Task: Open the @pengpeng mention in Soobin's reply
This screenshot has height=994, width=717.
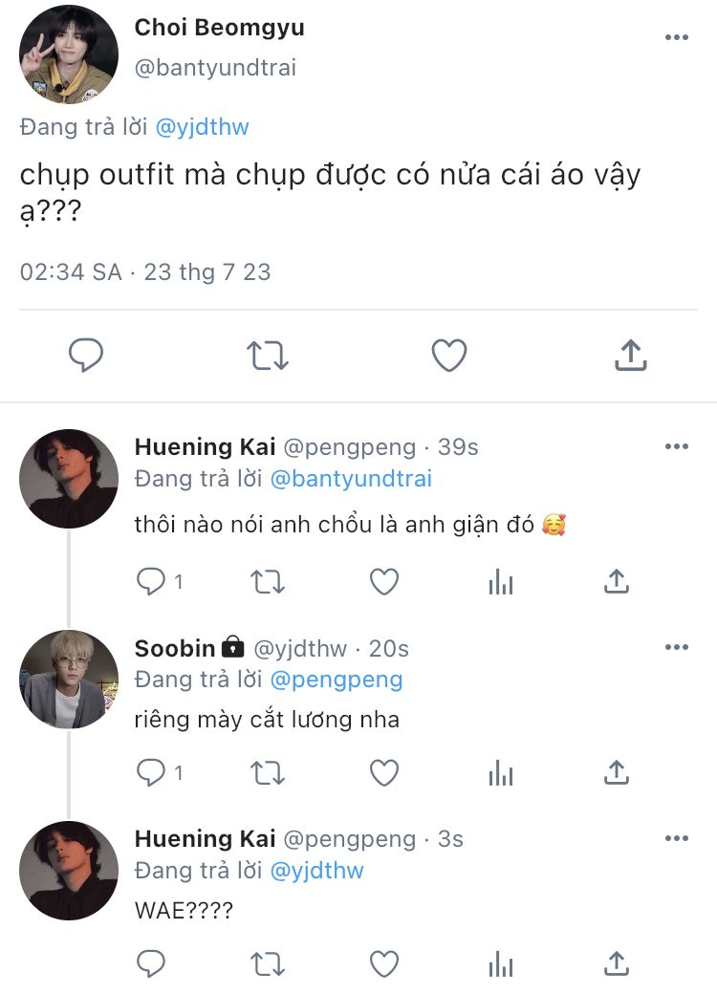Action: [x=337, y=680]
